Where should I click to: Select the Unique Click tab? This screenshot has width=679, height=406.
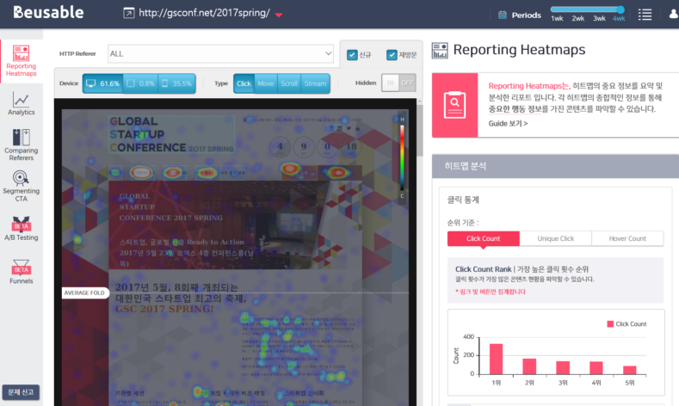click(x=555, y=238)
